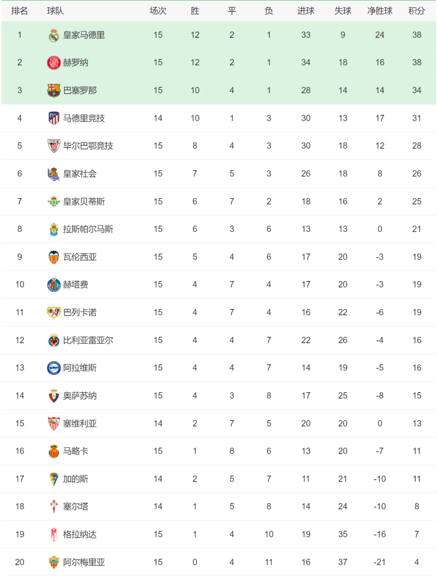Open the 格拉纳达 team name link
This screenshot has height=586, width=438.
pyautogui.click(x=80, y=534)
